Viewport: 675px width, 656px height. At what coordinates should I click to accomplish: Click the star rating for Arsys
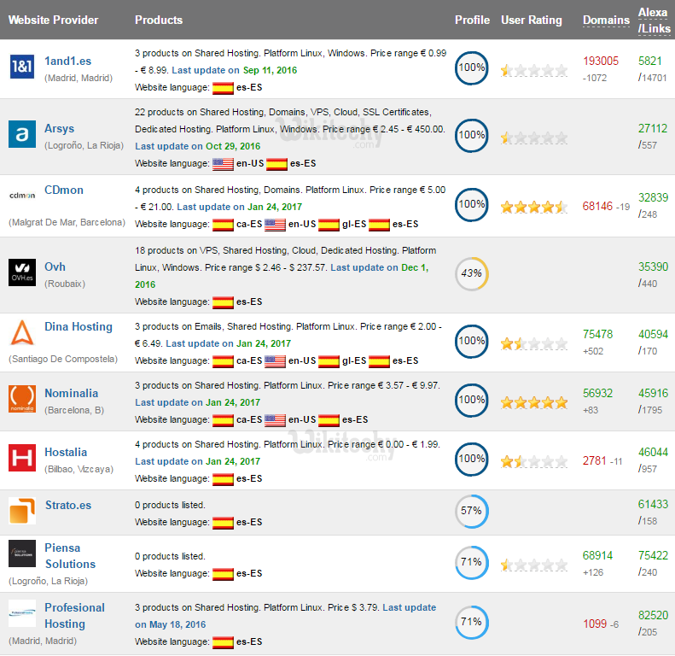click(534, 138)
